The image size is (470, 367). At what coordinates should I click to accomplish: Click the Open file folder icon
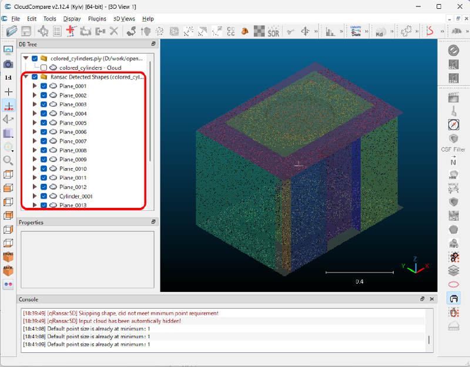click(11, 31)
